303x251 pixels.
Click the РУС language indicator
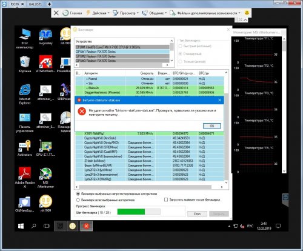(250, 226)
